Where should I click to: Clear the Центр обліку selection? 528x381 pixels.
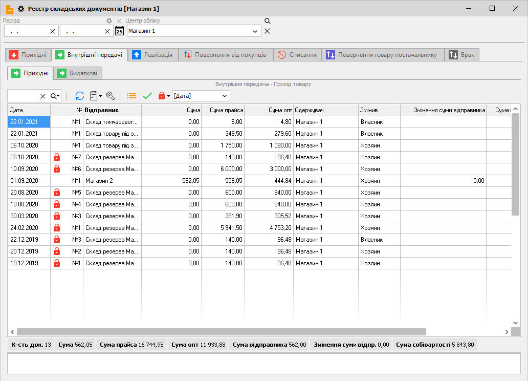click(x=267, y=31)
